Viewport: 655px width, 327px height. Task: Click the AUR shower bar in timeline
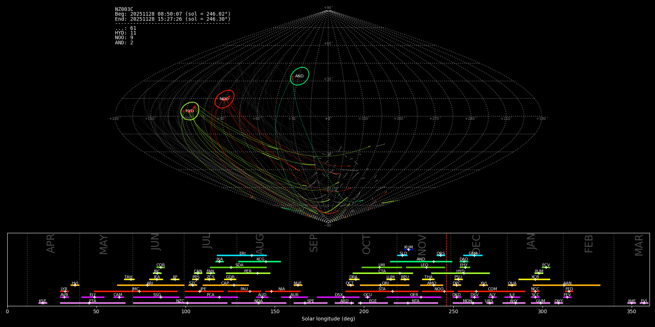click(294, 297)
